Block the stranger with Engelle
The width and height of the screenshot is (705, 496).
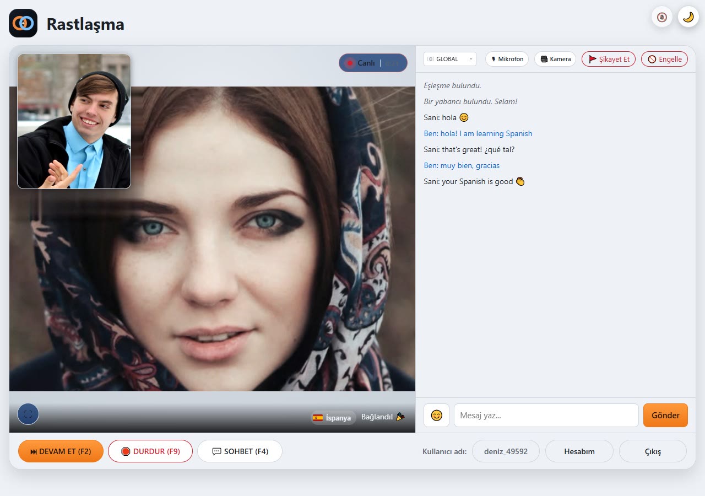[665, 59]
